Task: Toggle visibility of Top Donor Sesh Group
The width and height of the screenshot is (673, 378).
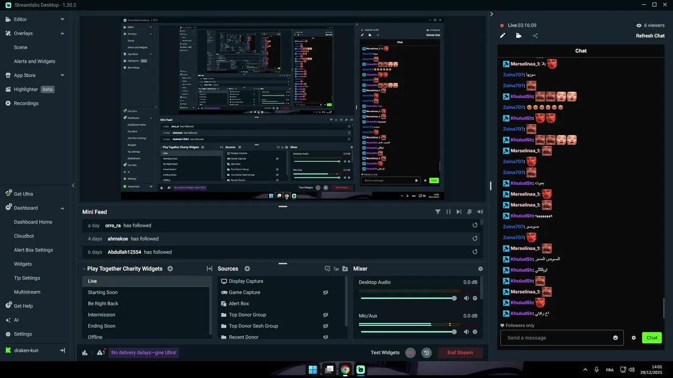Action: point(325,326)
